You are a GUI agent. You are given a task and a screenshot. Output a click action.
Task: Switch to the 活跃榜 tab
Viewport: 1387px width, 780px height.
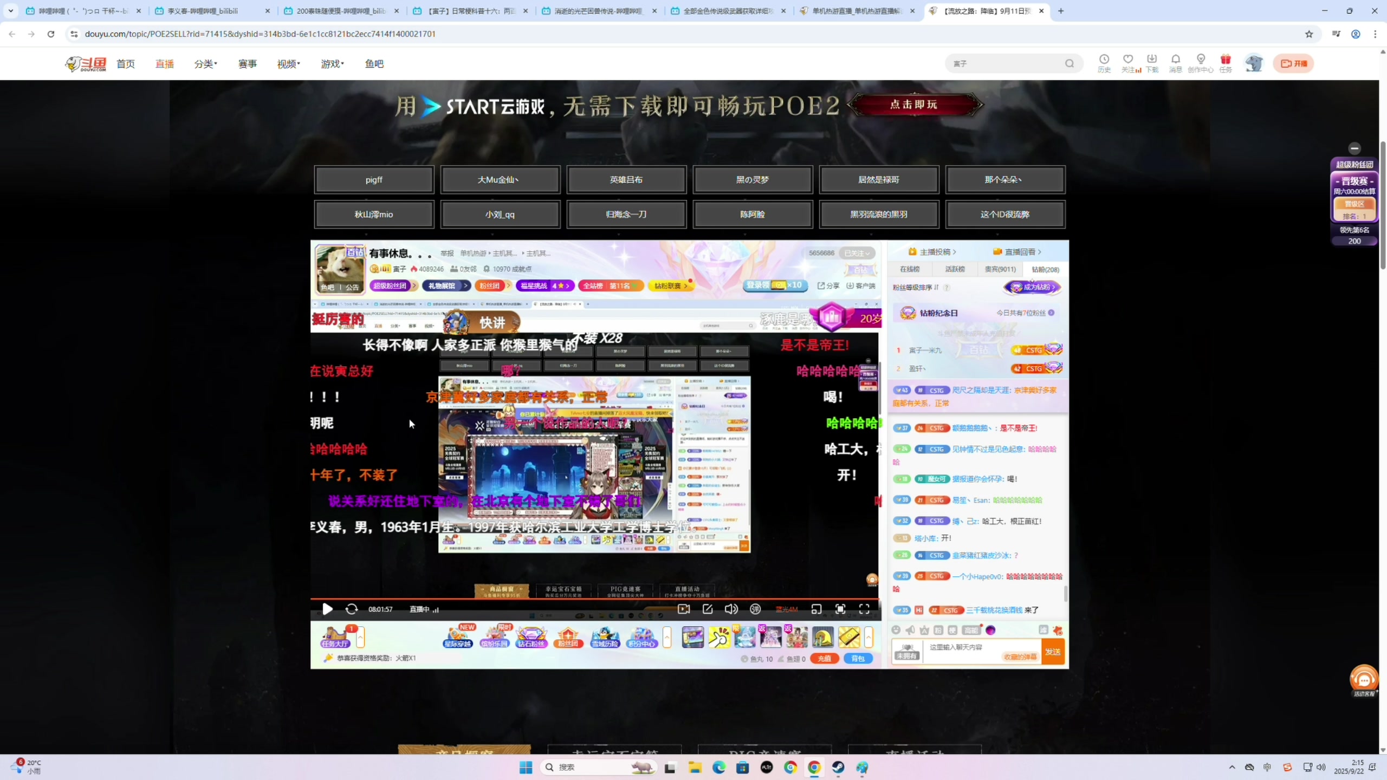pyautogui.click(x=955, y=269)
